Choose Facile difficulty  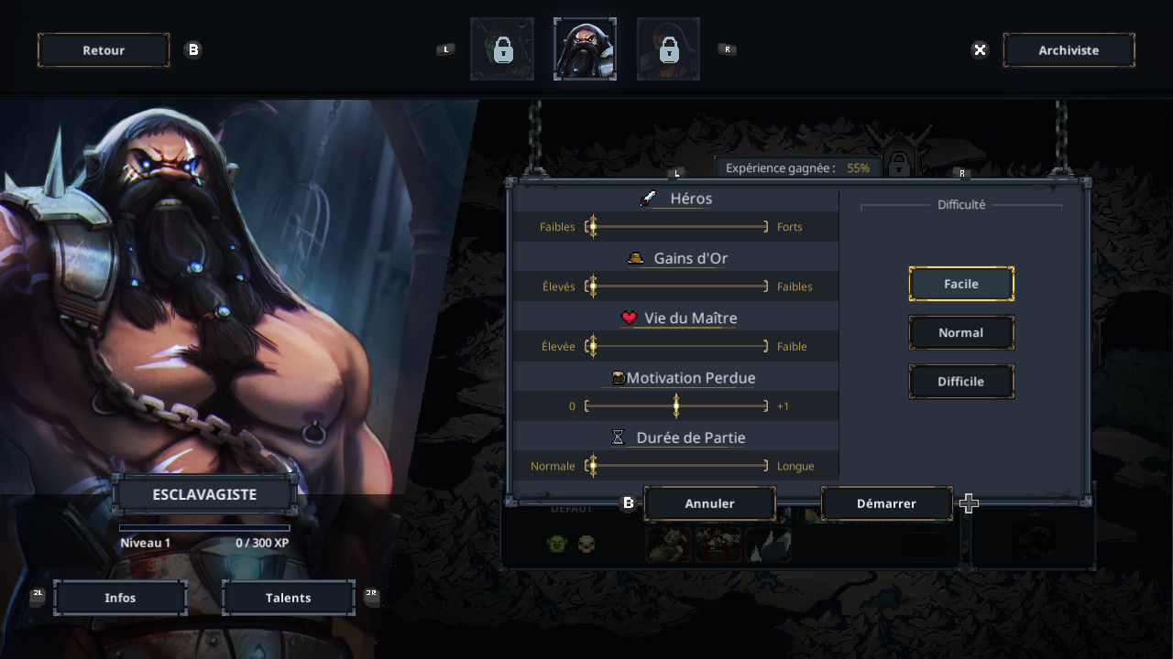point(961,284)
